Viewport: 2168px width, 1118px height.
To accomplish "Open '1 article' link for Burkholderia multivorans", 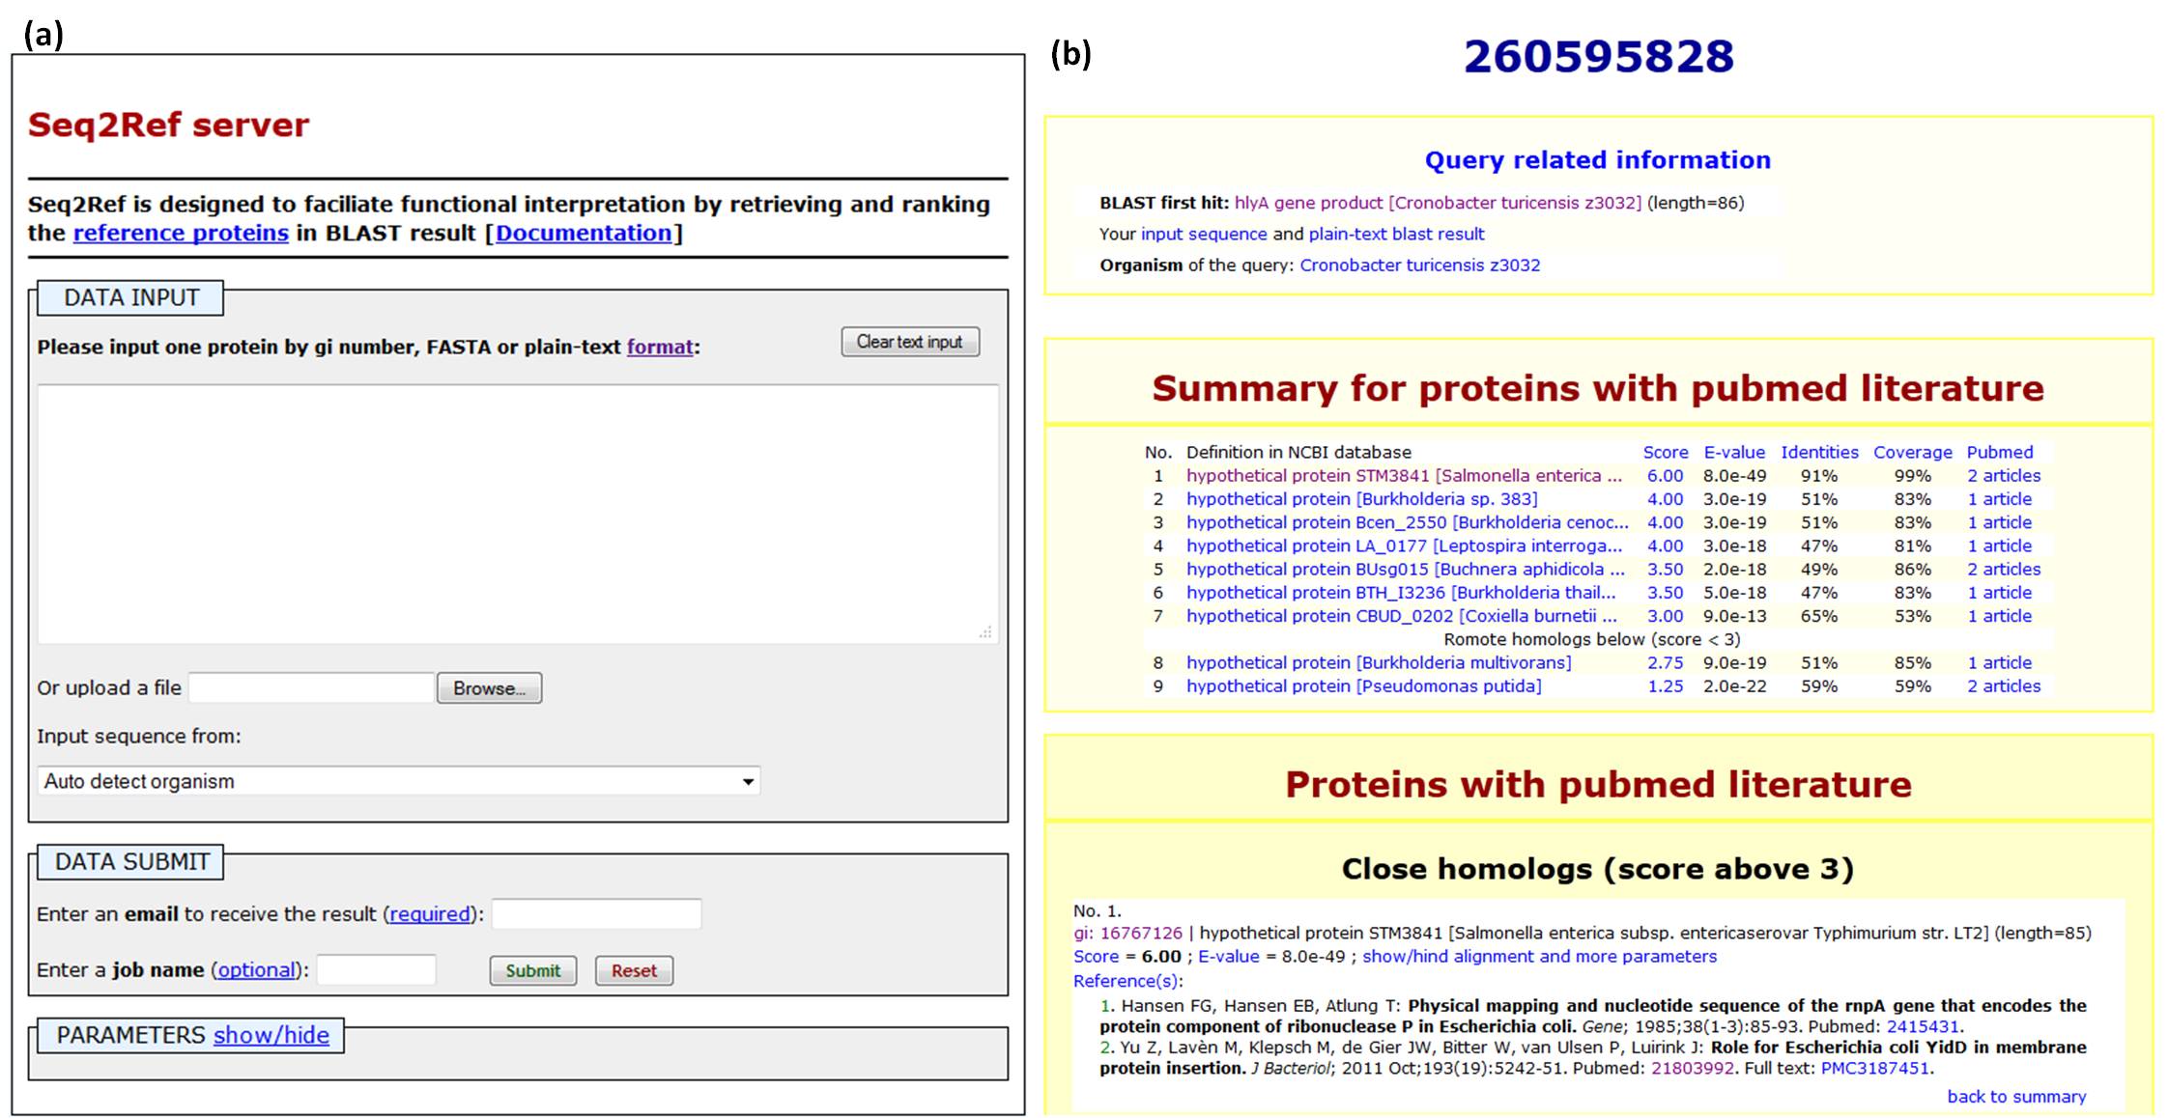I will pyautogui.click(x=2000, y=663).
